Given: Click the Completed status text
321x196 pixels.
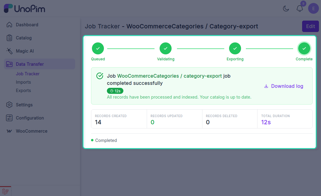Looking at the screenshot, I should point(106,140).
